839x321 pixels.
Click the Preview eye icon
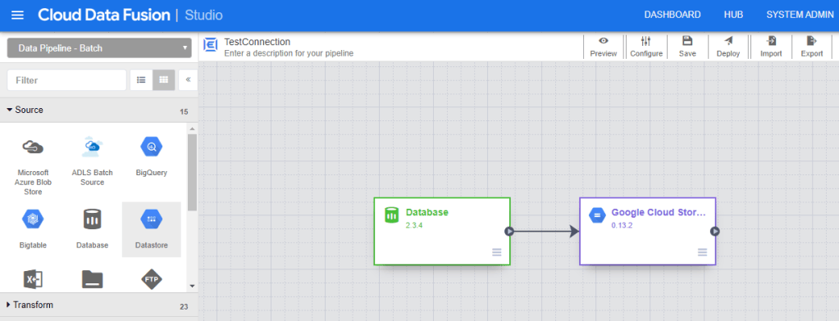[604, 41]
